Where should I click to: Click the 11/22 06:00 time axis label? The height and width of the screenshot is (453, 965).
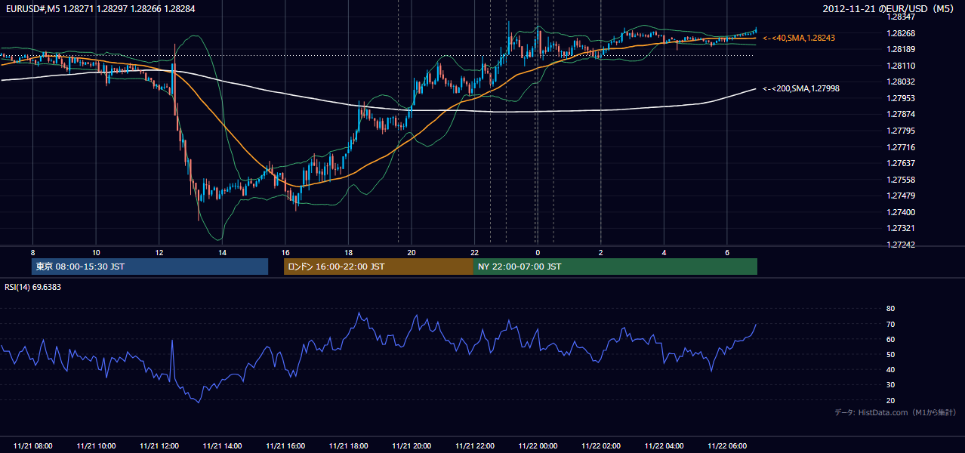pyautogui.click(x=727, y=446)
